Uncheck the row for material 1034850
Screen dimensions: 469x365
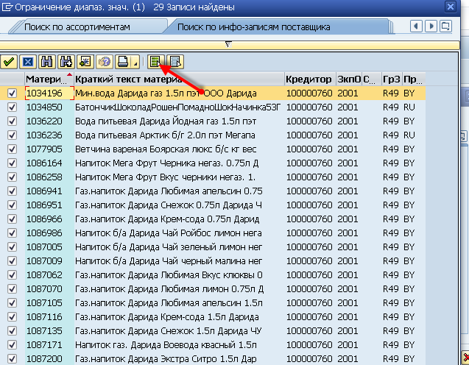pyautogui.click(x=12, y=107)
